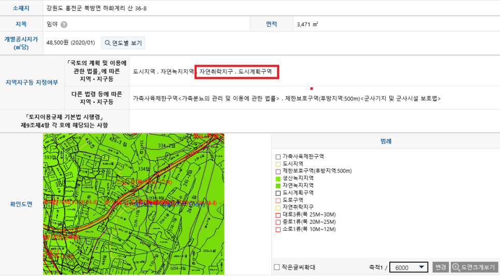Toggle the 도시계획구역 legend box
Viewport: 500px width, 276px height.
278,192
